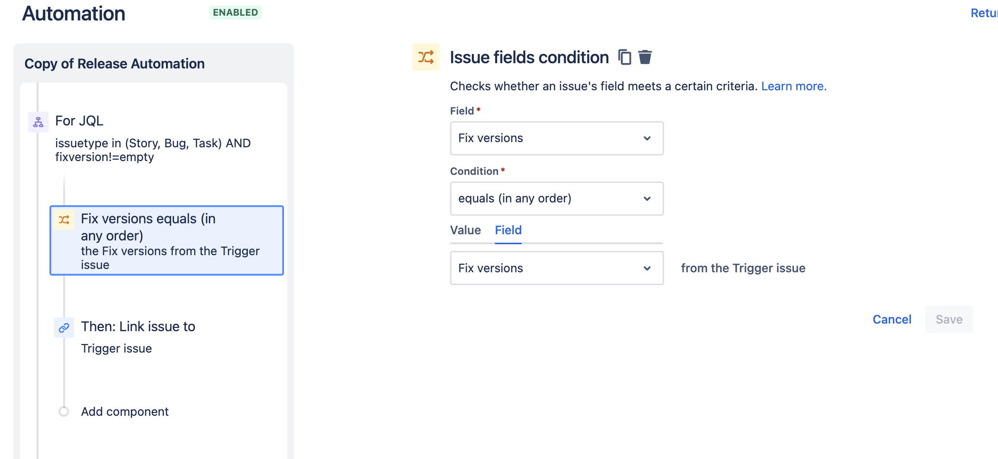Image resolution: width=998 pixels, height=459 pixels.
Task: Click the Add component circle marker
Action: [x=64, y=411]
